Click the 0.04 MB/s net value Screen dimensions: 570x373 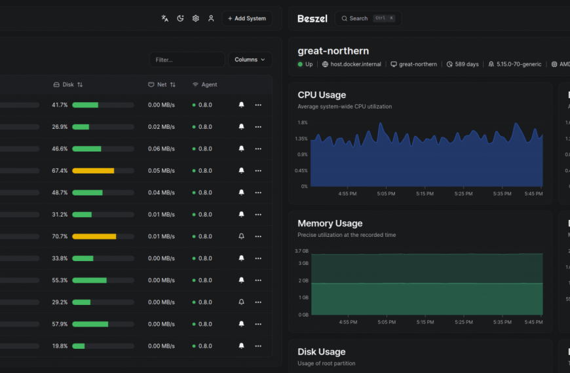[x=161, y=192]
